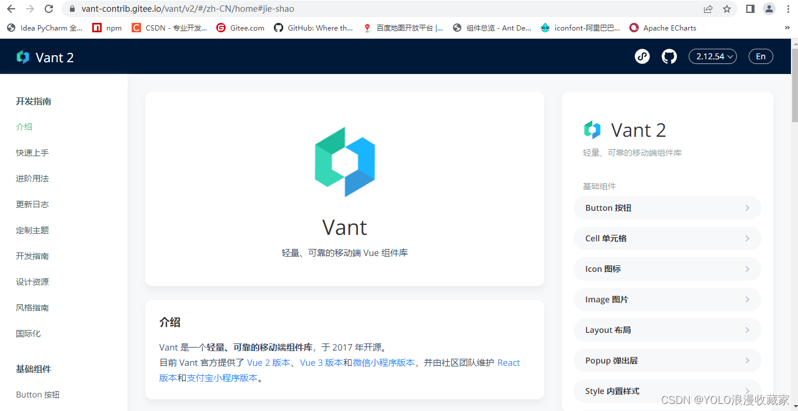Open Cell 单元格 in the simulator panel
This screenshot has width=798, height=411.
click(x=667, y=238)
